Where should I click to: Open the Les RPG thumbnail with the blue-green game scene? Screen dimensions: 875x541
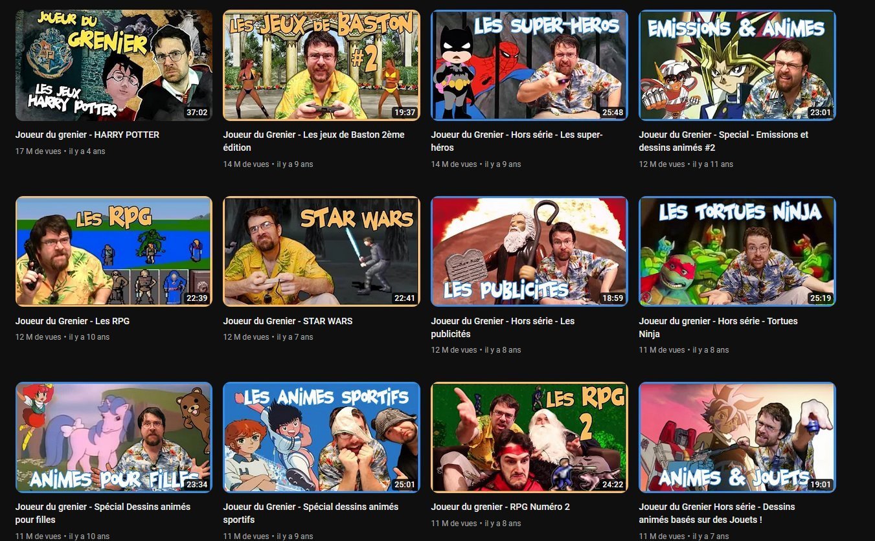[x=114, y=252]
